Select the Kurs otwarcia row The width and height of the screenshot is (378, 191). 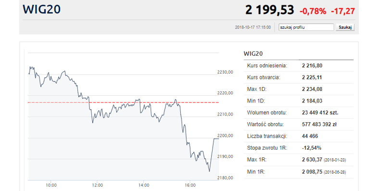pos(299,77)
